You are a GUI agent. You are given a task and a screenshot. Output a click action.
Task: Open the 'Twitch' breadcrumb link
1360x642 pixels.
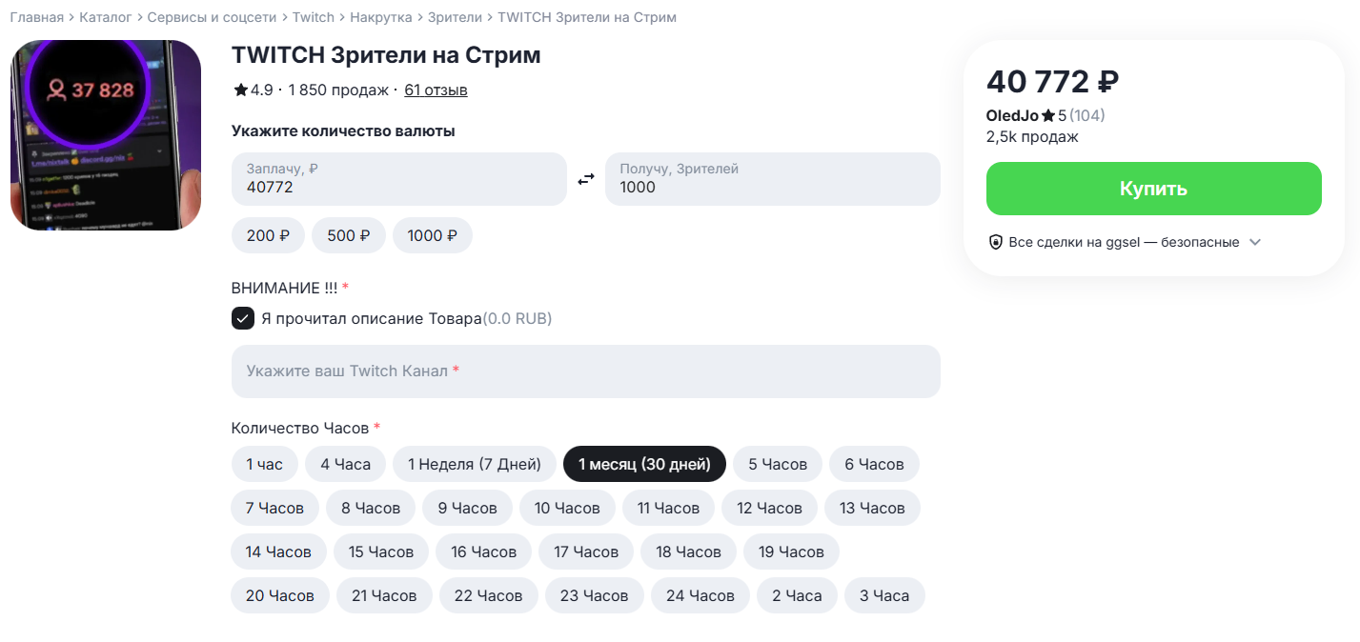pos(314,17)
